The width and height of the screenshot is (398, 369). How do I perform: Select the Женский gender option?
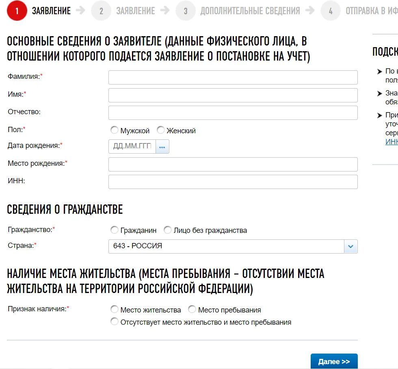pos(161,130)
